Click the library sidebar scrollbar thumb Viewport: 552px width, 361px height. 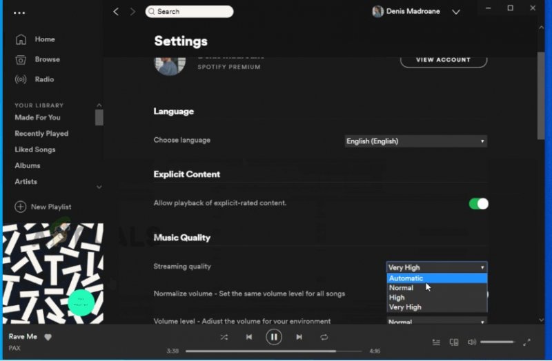pos(99,117)
